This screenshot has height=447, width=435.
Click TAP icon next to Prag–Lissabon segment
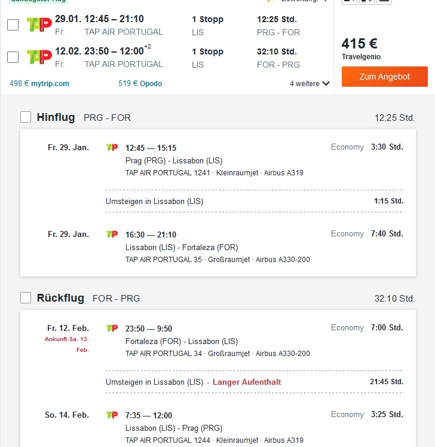[x=112, y=148]
